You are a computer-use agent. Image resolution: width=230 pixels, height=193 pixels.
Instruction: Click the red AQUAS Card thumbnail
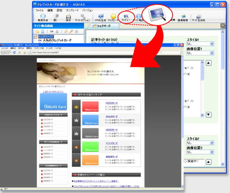tap(90, 106)
